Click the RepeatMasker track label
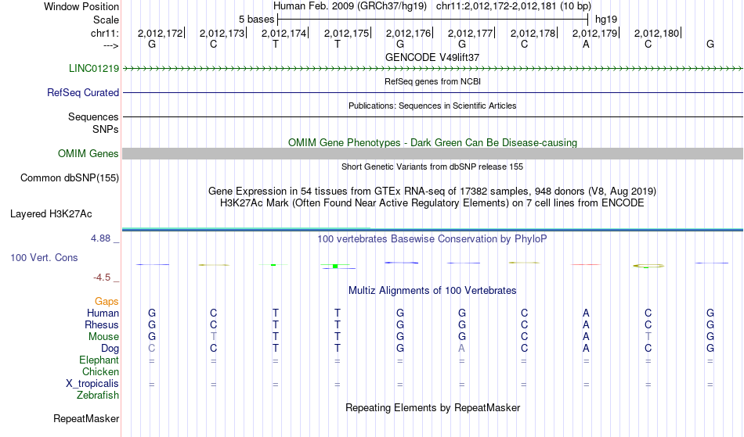Screen dimensions: 744x437 pos(86,418)
